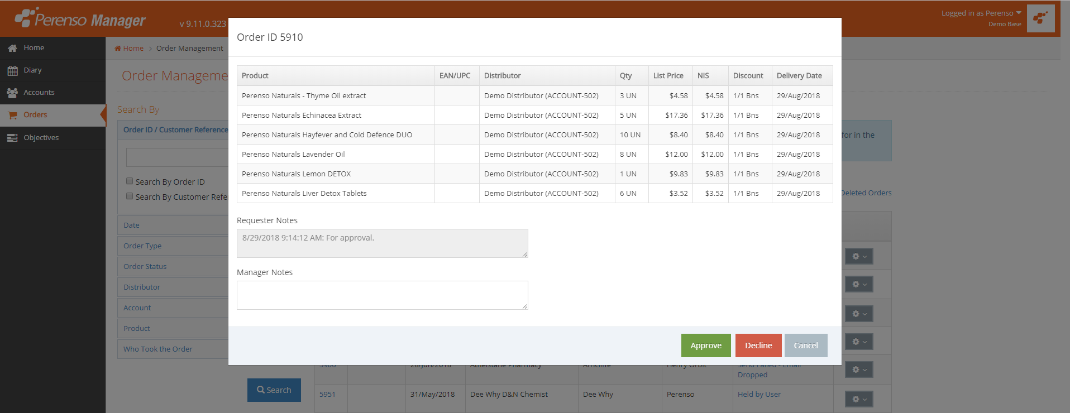Click the Distributor column header
Viewport: 1070px width, 413px height.
coord(547,75)
